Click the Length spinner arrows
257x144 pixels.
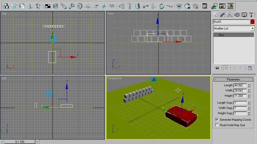[x=249, y=85]
